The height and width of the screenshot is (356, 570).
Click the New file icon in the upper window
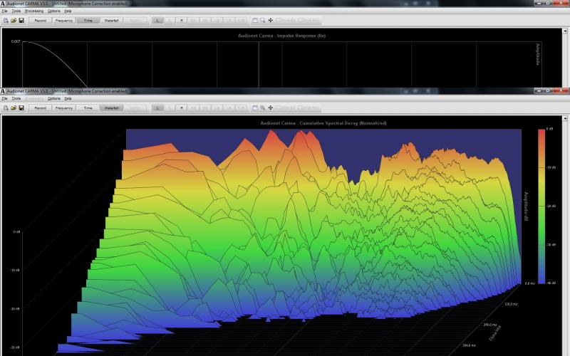click(x=6, y=20)
